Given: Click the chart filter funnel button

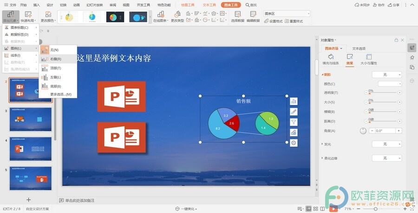Looking at the screenshot, I should coord(294,122).
